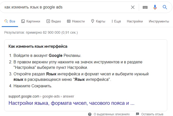
Task: Expand the Ещё more menu
Action: coord(116,21)
